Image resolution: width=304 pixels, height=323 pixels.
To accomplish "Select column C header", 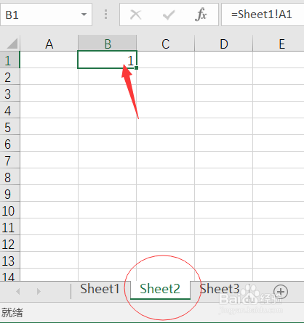I will [x=166, y=44].
